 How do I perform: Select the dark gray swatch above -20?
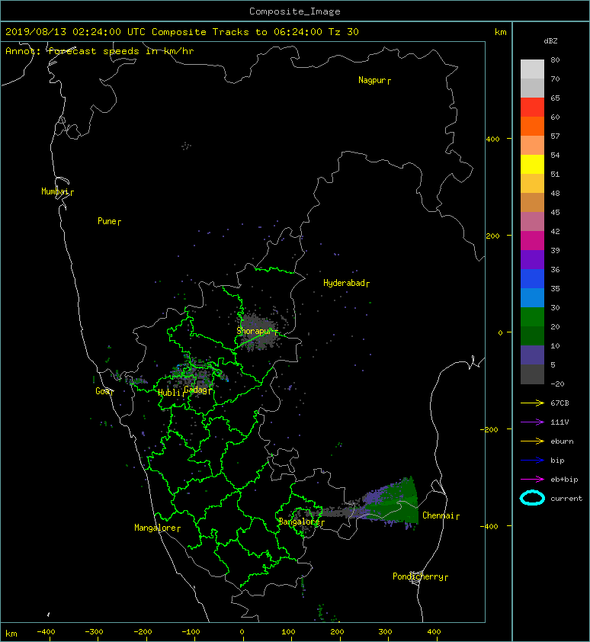tap(532, 374)
